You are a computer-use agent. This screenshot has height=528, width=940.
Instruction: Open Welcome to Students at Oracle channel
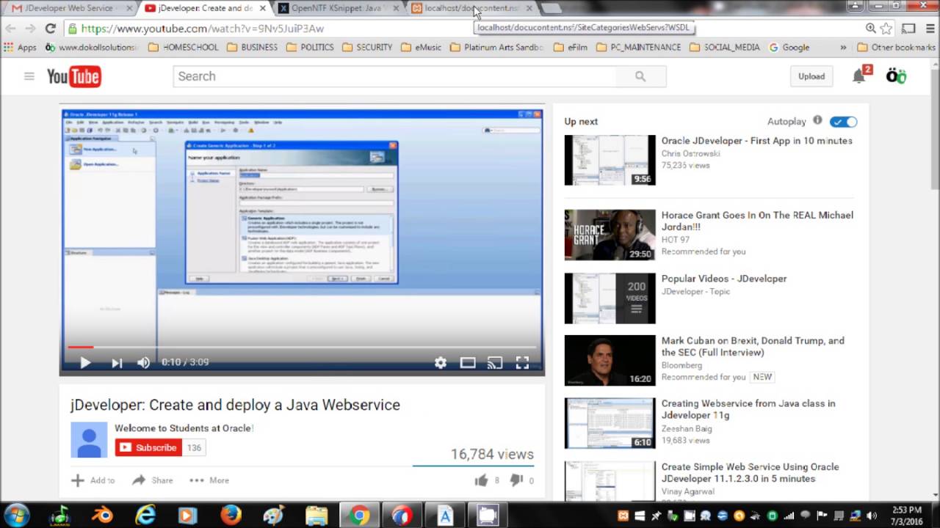tap(184, 428)
